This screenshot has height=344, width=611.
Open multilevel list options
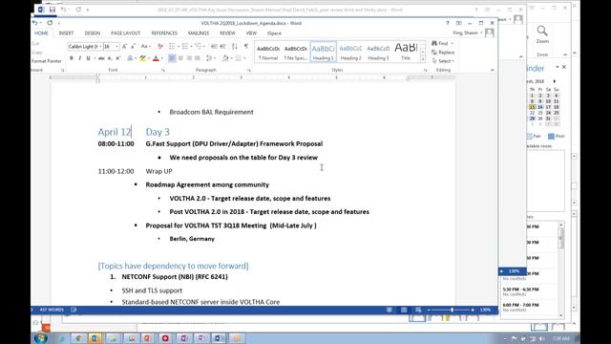[199, 47]
